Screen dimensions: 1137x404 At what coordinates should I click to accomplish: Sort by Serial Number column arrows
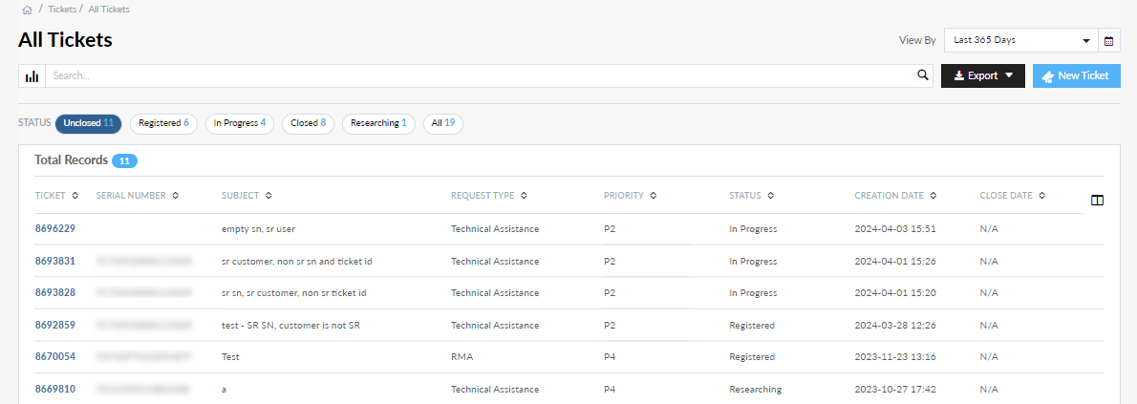click(x=175, y=196)
